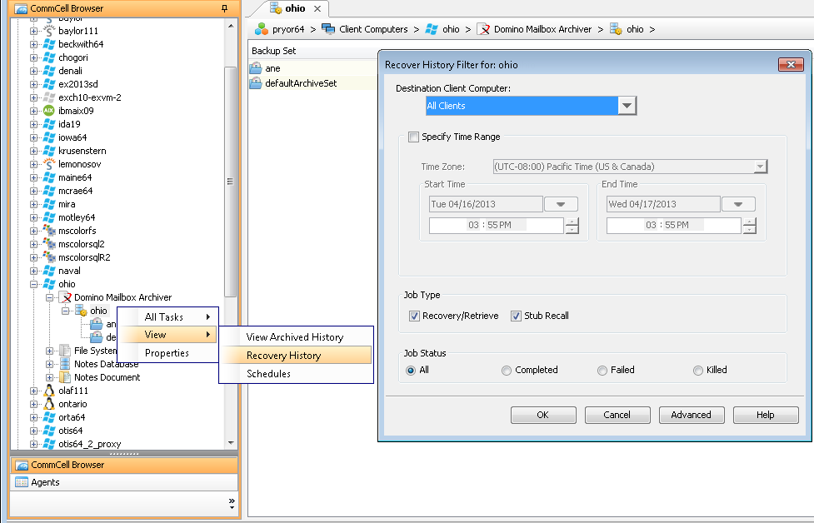Viewport: 814px width, 523px height.
Task: Click the ane backup set icon in list
Action: 256,68
